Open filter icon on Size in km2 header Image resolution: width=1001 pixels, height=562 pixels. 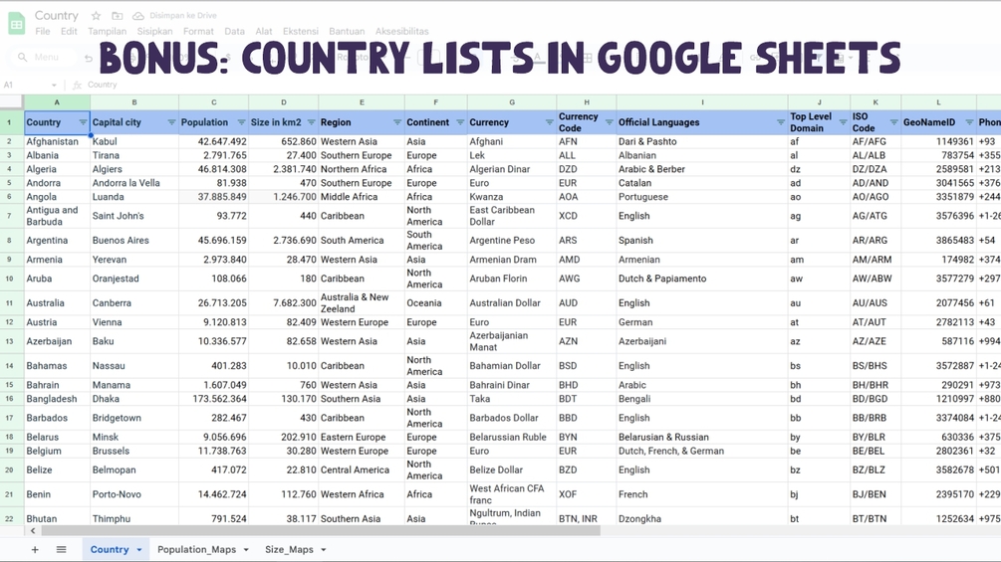[x=312, y=122]
